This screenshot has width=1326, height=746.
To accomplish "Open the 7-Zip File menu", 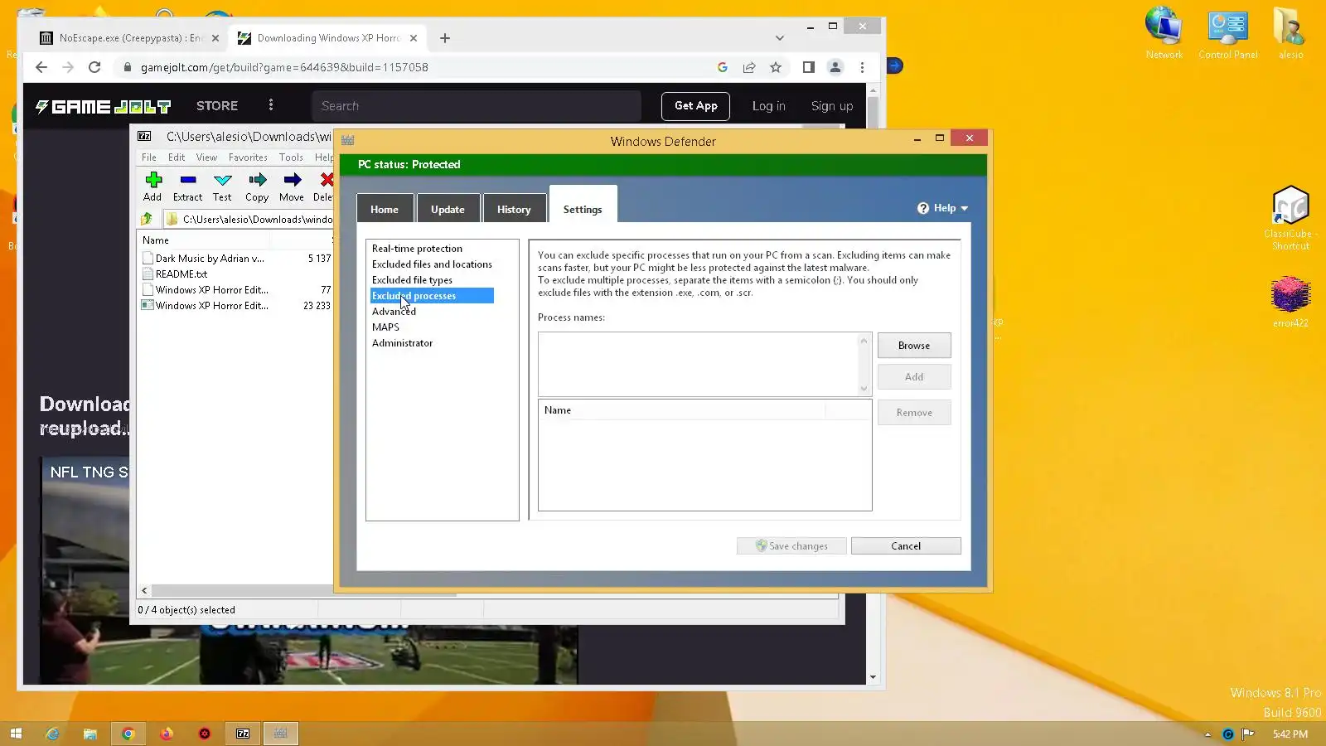I will pos(149,157).
